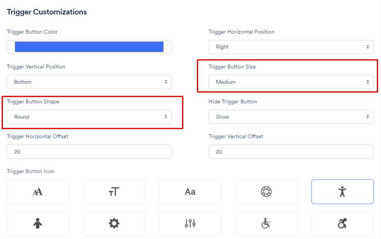Image resolution: width=381 pixels, height=239 pixels.
Task: Select the double serif A's trigger icon
Action: click(x=37, y=191)
